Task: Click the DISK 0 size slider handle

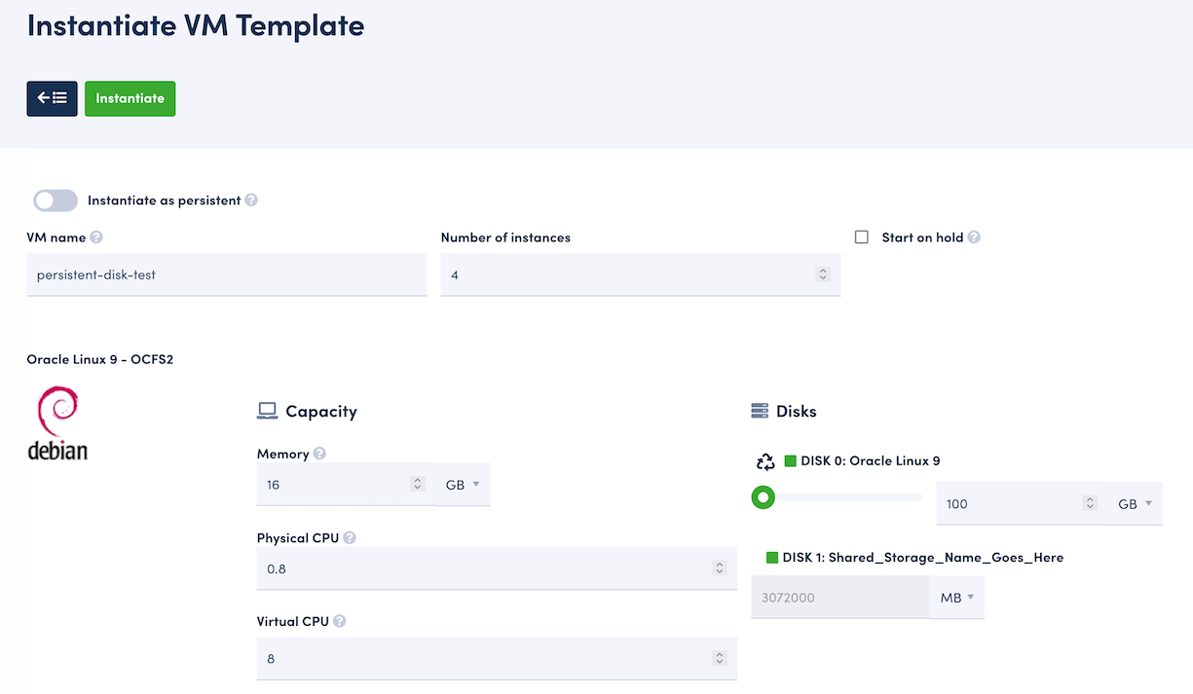Action: [x=764, y=498]
